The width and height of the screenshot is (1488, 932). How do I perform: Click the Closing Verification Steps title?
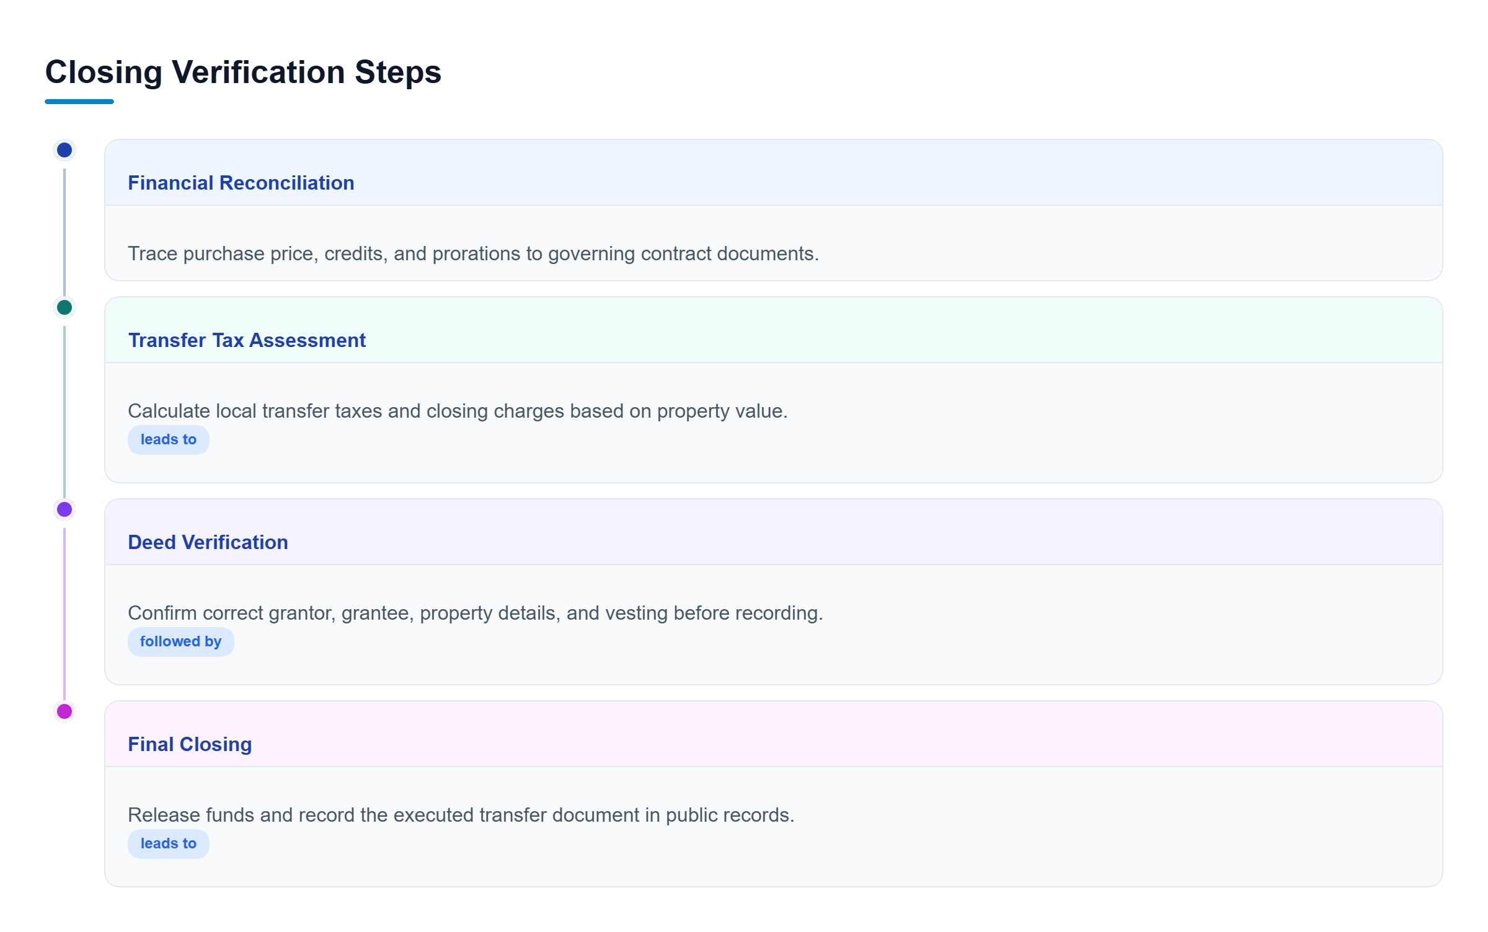tap(243, 72)
